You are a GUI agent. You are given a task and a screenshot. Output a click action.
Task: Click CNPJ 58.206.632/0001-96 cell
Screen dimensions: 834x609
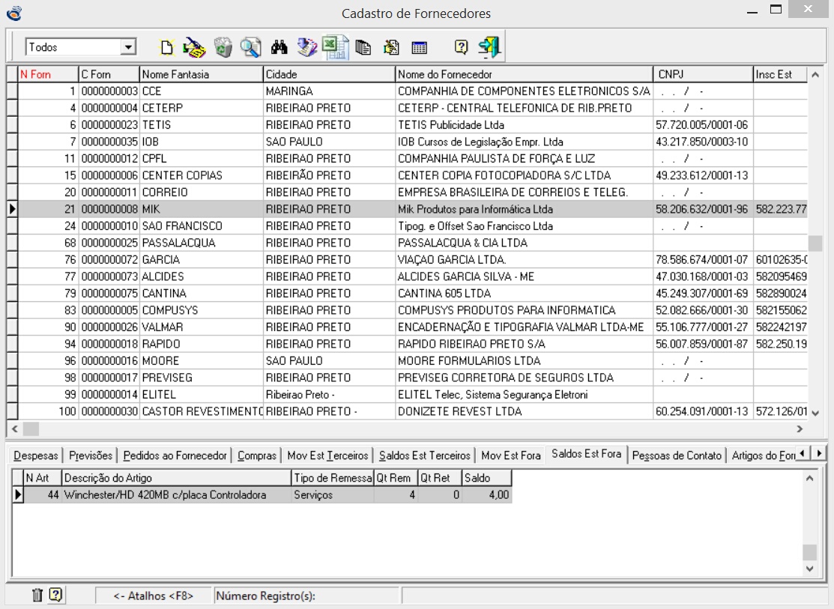point(703,210)
